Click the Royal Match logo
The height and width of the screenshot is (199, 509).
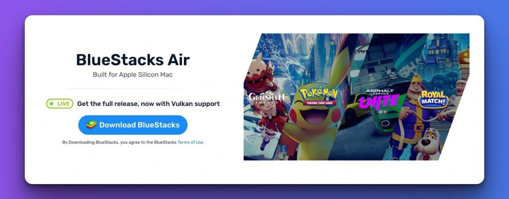coord(433,99)
